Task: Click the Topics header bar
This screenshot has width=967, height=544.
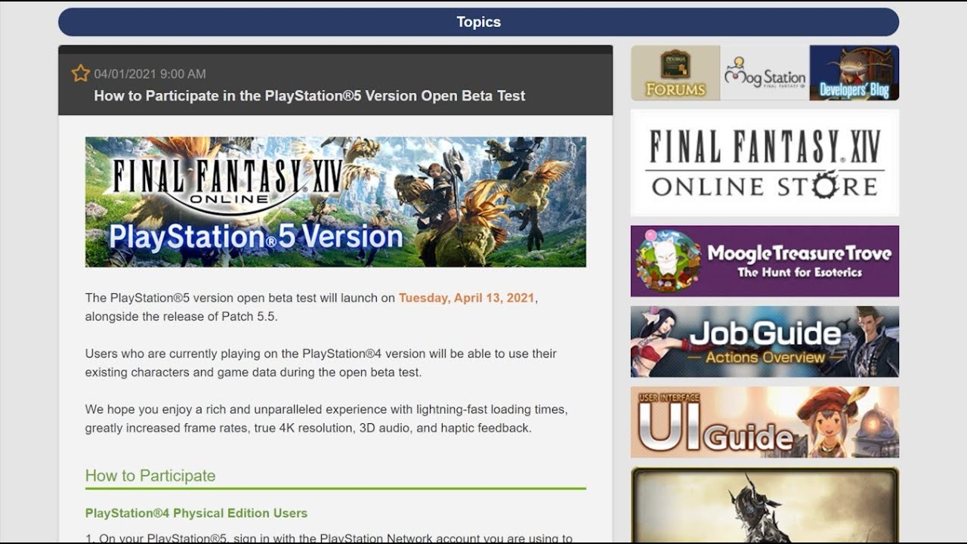Action: (x=478, y=22)
